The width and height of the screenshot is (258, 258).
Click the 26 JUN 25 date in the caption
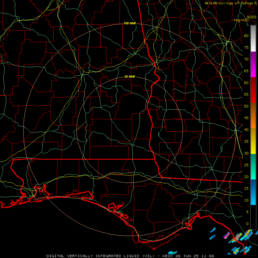187,256
